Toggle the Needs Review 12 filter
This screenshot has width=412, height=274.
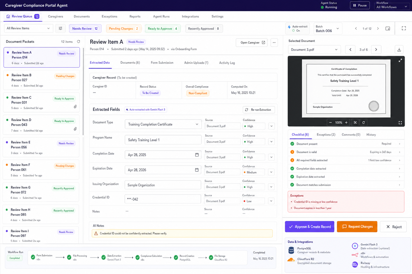[x=85, y=28]
